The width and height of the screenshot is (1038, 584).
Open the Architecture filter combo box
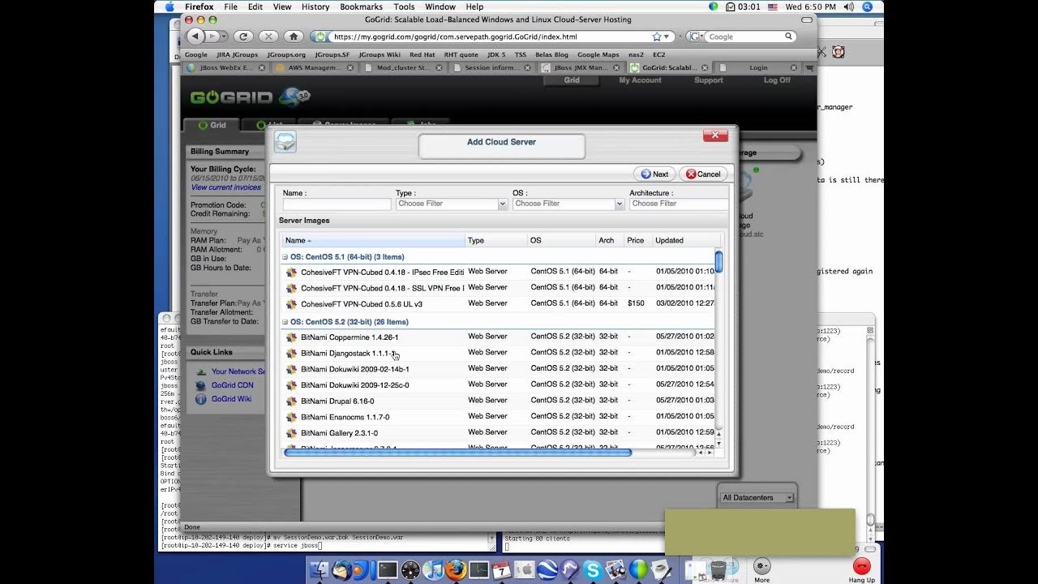(678, 204)
